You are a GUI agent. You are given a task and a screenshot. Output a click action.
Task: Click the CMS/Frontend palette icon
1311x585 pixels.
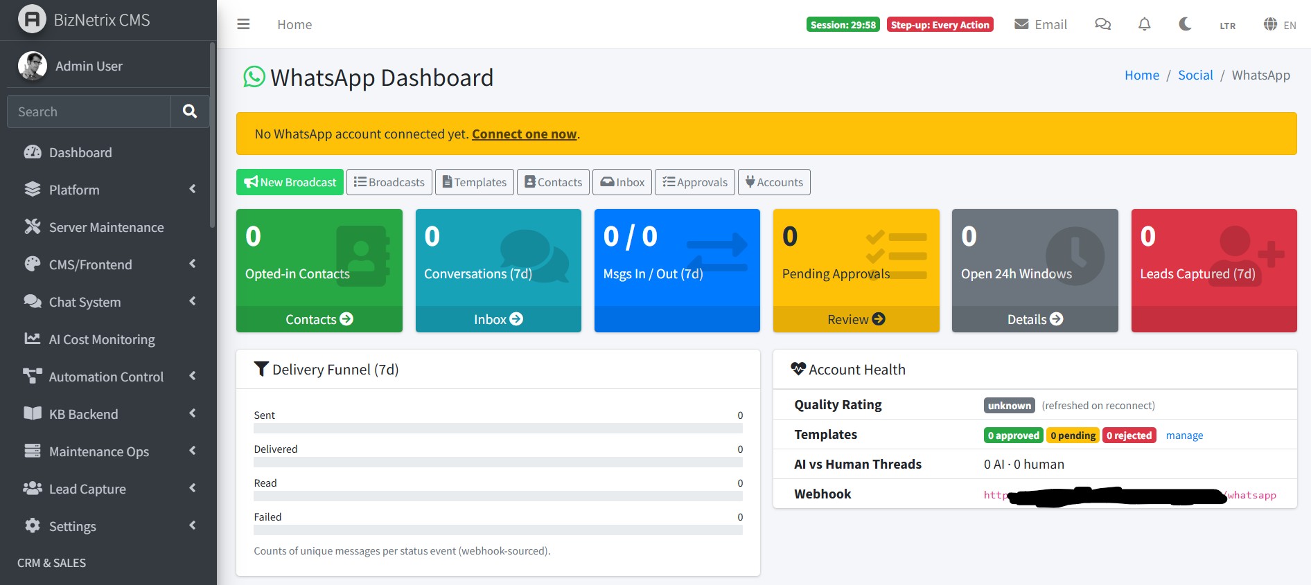point(33,264)
